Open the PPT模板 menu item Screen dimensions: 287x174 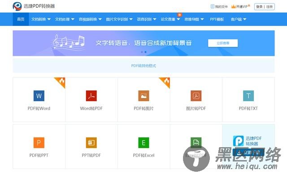(217, 19)
